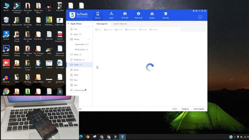Select the jio rockers Word document
This screenshot has height=140, width=249.
(60, 64)
